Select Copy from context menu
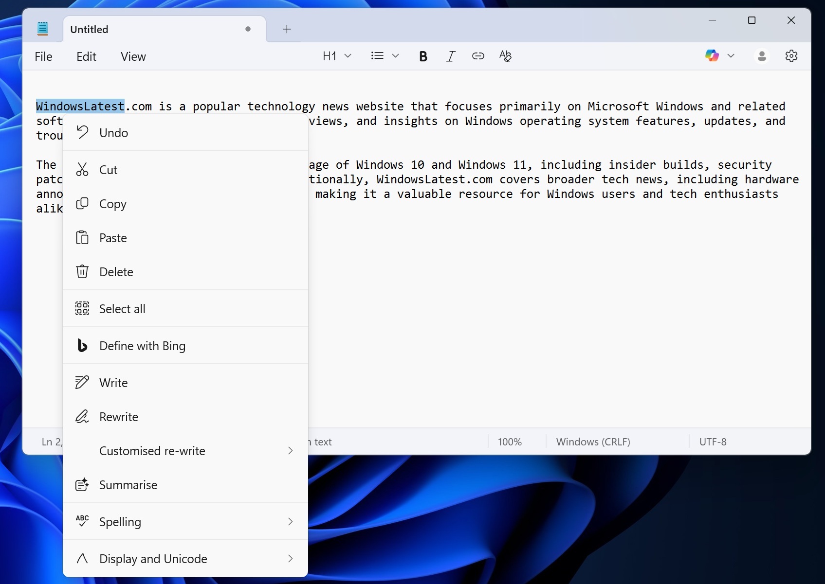Screen dimensions: 825x584 (113, 204)
